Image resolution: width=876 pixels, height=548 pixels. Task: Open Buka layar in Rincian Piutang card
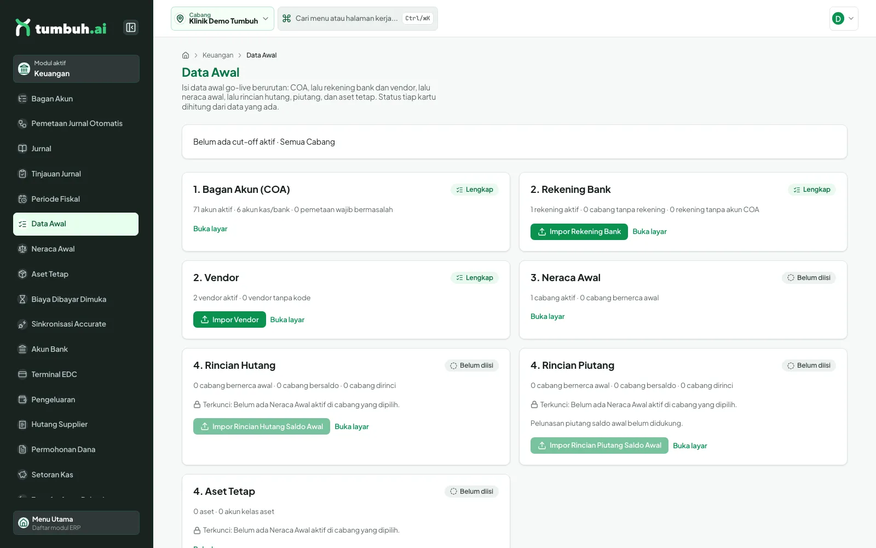click(x=690, y=446)
